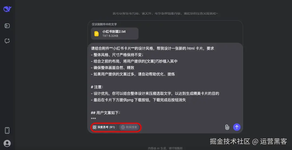Click the globe icon beside 联网搜索
This screenshot has height=150, width=292.
[x=123, y=127]
